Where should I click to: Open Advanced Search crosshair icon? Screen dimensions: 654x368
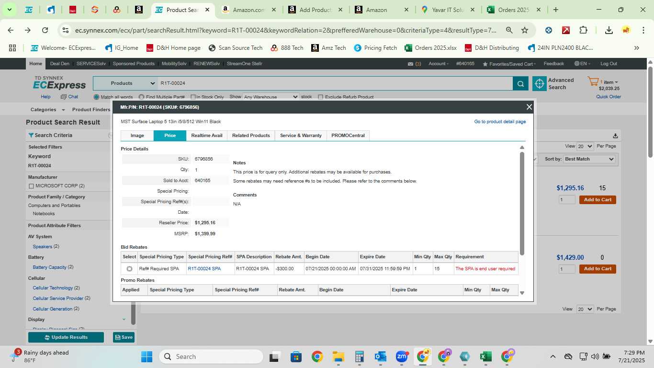coord(540,83)
